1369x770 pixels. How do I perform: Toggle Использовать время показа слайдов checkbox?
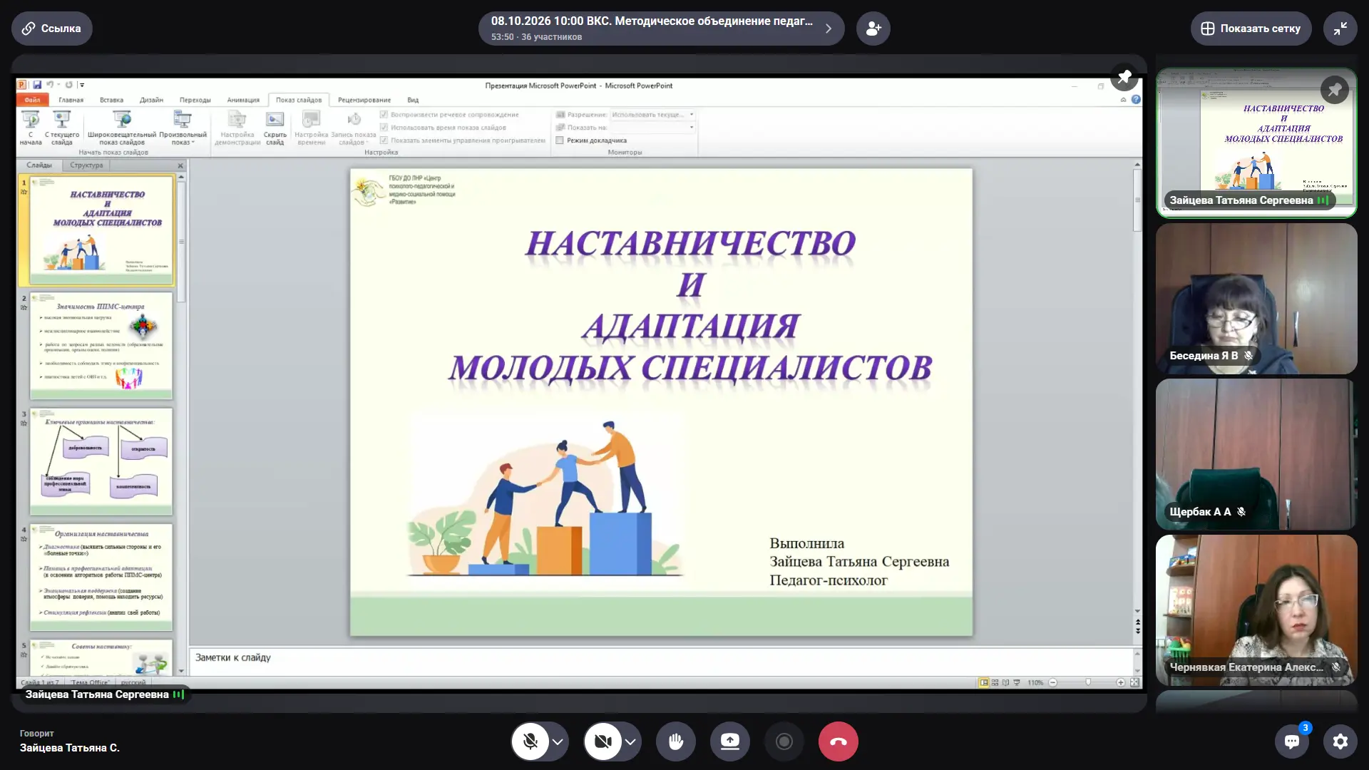click(384, 127)
